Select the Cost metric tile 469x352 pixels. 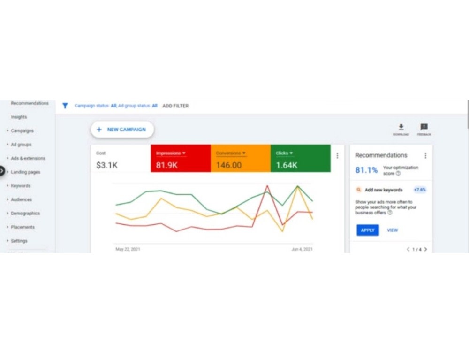coord(121,158)
